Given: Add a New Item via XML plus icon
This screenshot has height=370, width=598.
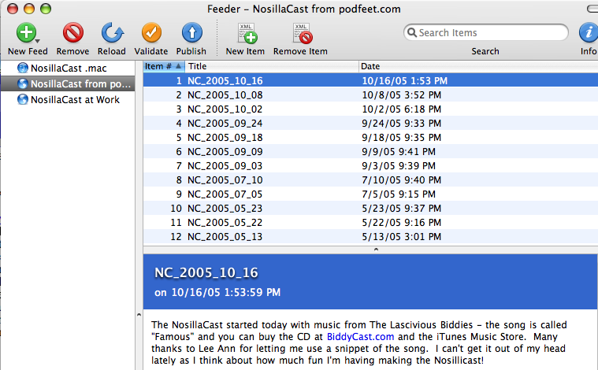Looking at the screenshot, I should point(245,33).
